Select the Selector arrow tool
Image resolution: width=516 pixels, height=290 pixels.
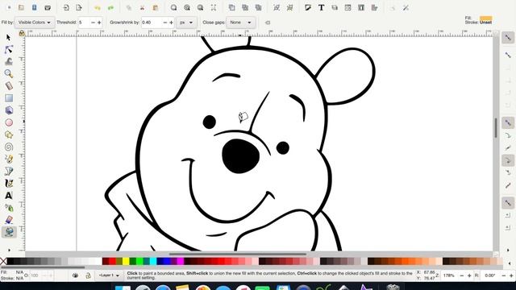[8, 38]
